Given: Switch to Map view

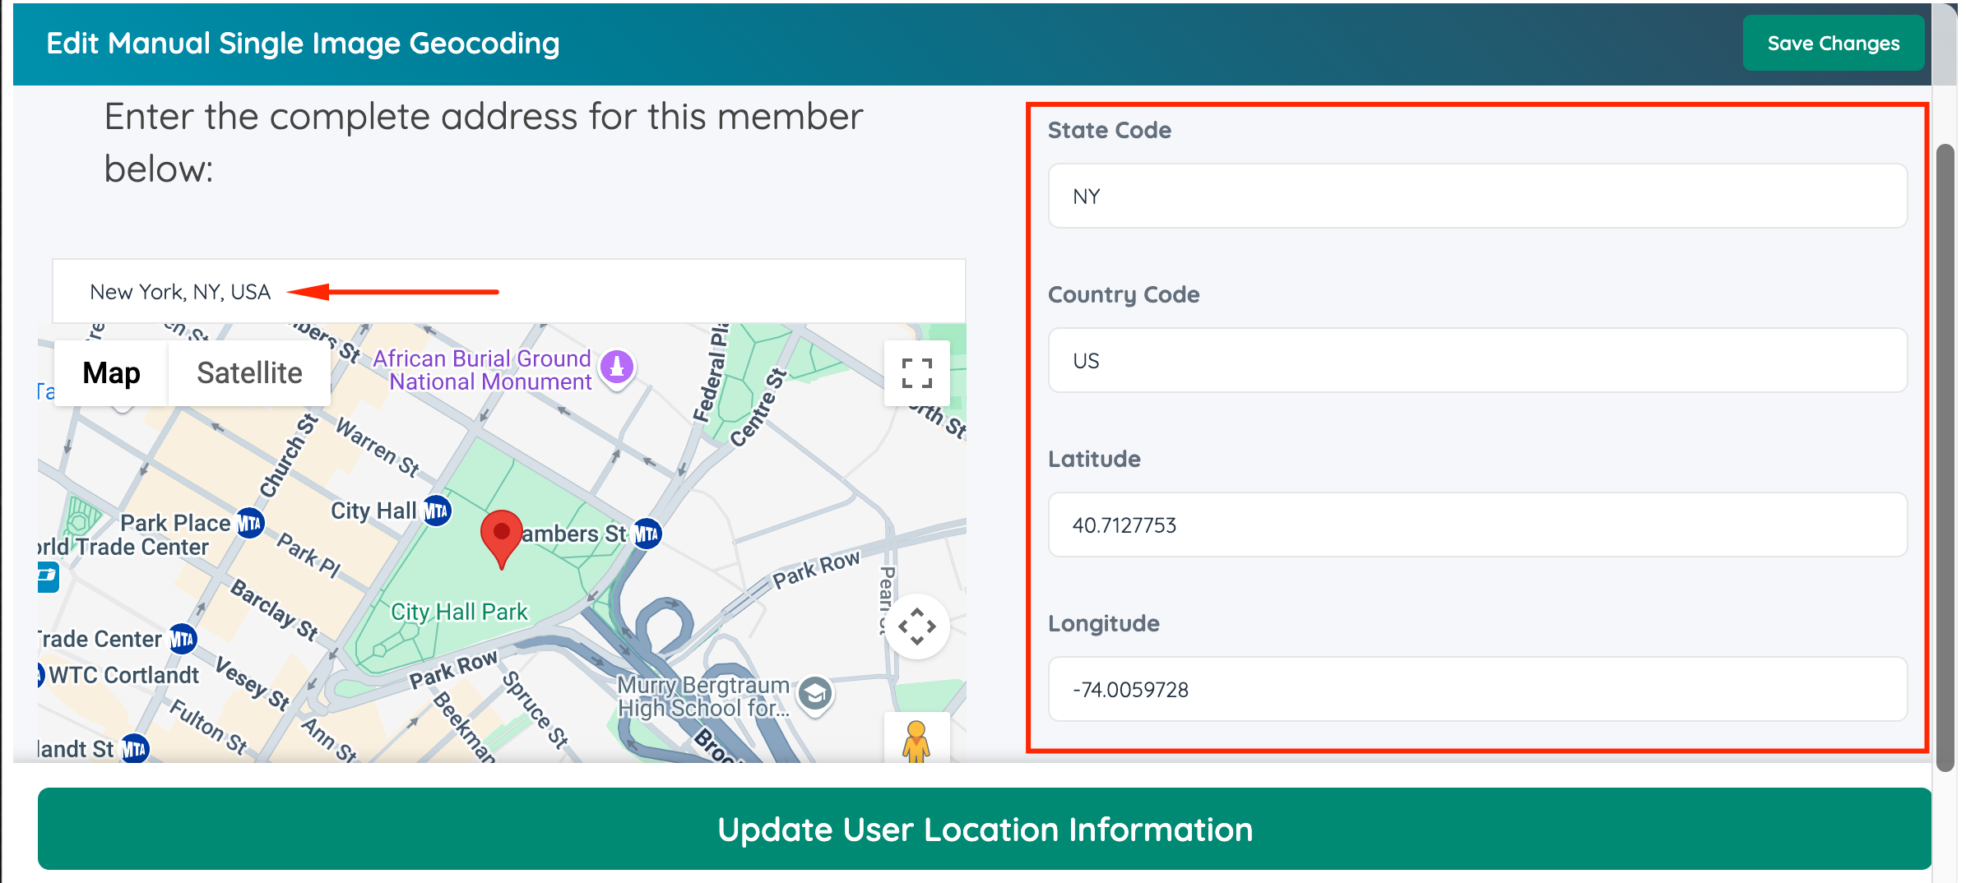Looking at the screenshot, I should pyautogui.click(x=111, y=373).
